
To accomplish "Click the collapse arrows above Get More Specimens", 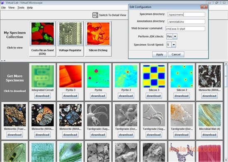I will (3, 61).
